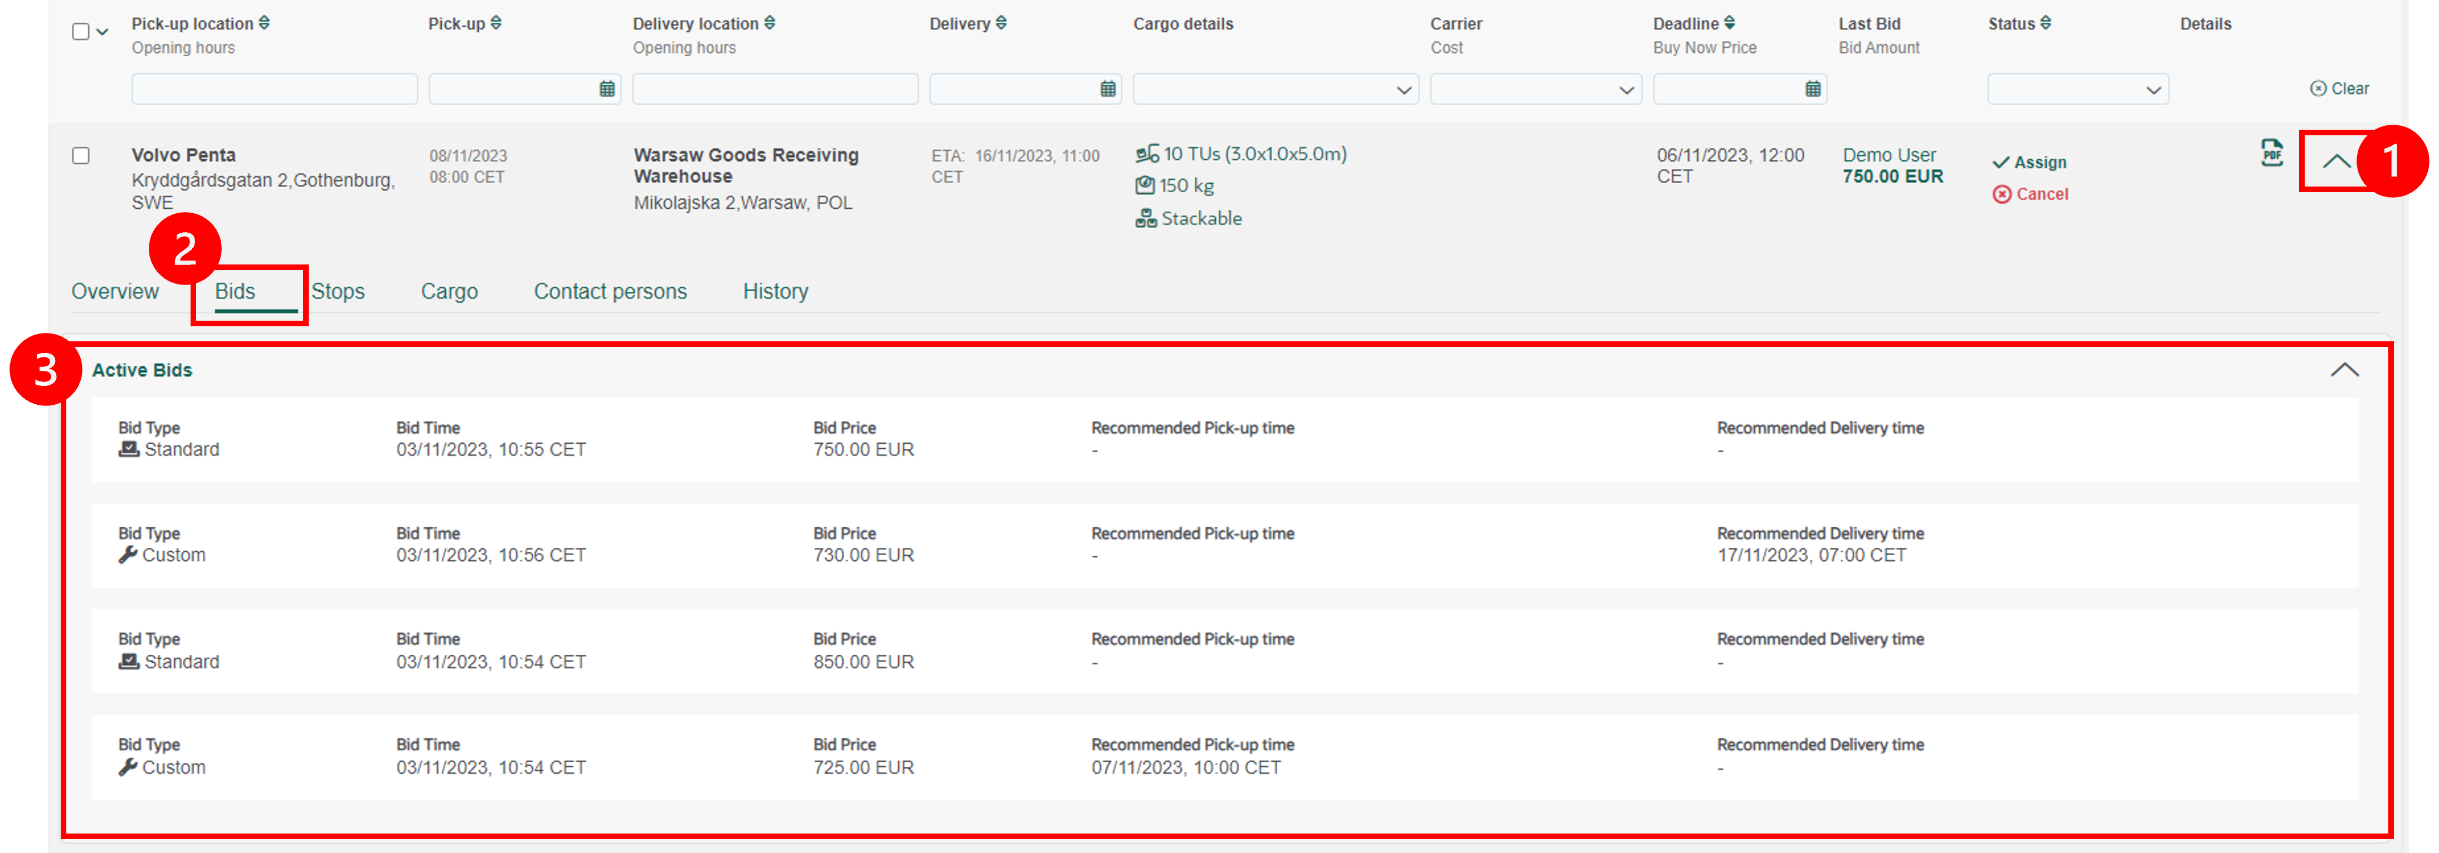Switch to the History tab
The image size is (2439, 853).
click(776, 291)
